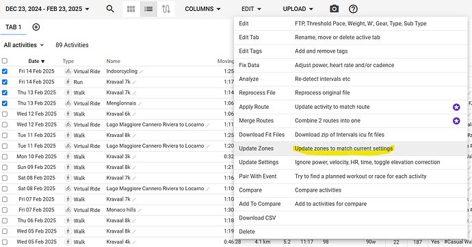Open the All activities filter dropdown
This screenshot has height=247, width=472.
24,45
